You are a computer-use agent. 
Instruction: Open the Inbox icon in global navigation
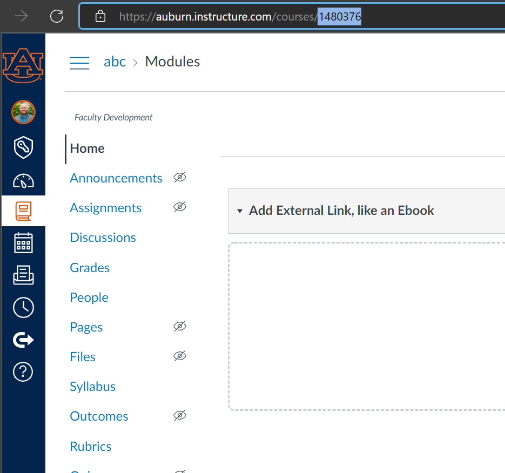[23, 275]
